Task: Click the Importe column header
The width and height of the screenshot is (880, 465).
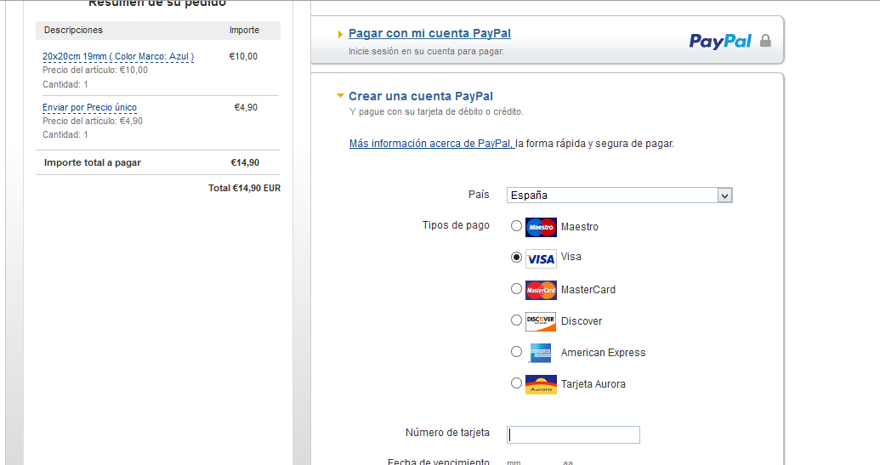Action: click(244, 30)
